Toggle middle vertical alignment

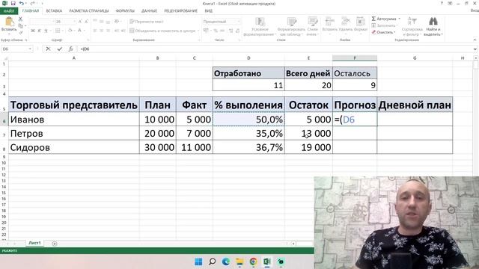pyautogui.click(x=102, y=22)
